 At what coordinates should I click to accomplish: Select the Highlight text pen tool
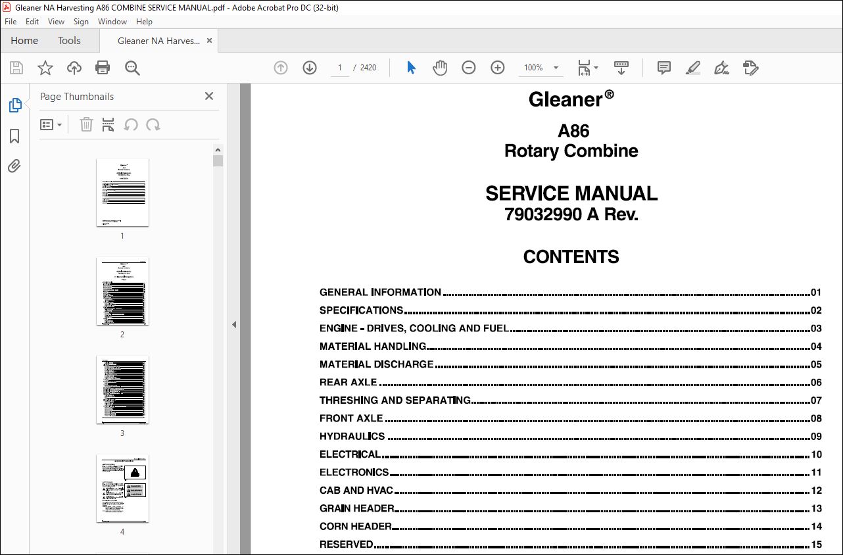pyautogui.click(x=692, y=68)
